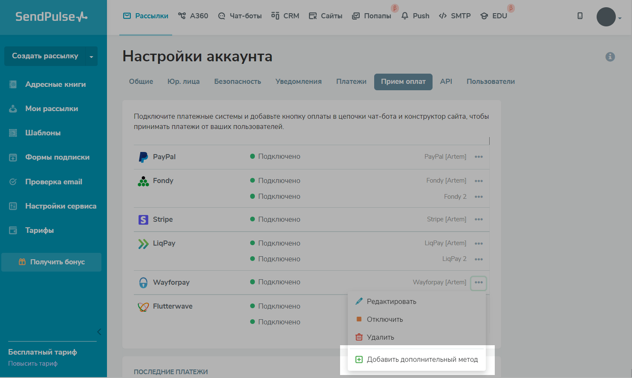Click the Создать рассылку button

[45, 56]
